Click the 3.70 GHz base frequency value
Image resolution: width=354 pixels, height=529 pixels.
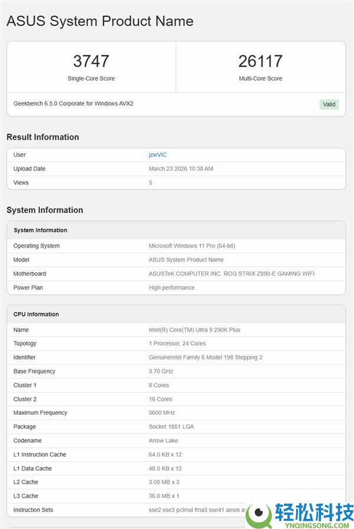point(161,372)
